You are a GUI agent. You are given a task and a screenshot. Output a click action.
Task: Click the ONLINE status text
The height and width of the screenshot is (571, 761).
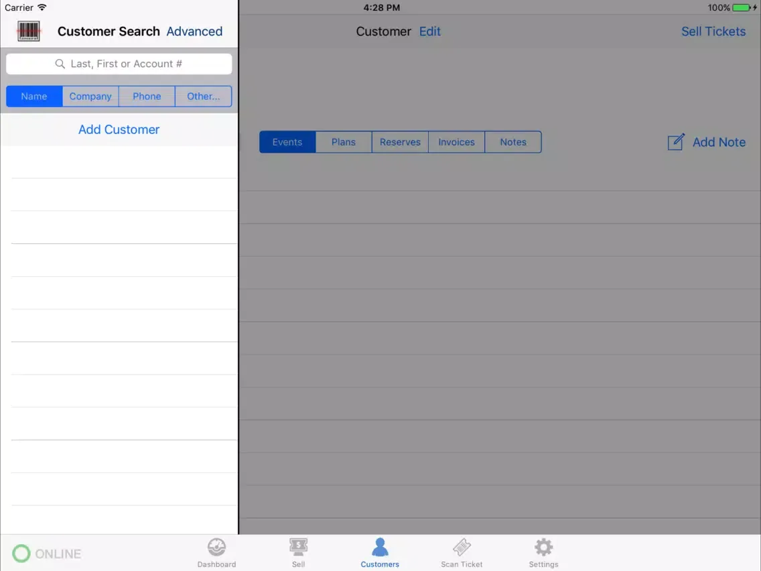(58, 554)
